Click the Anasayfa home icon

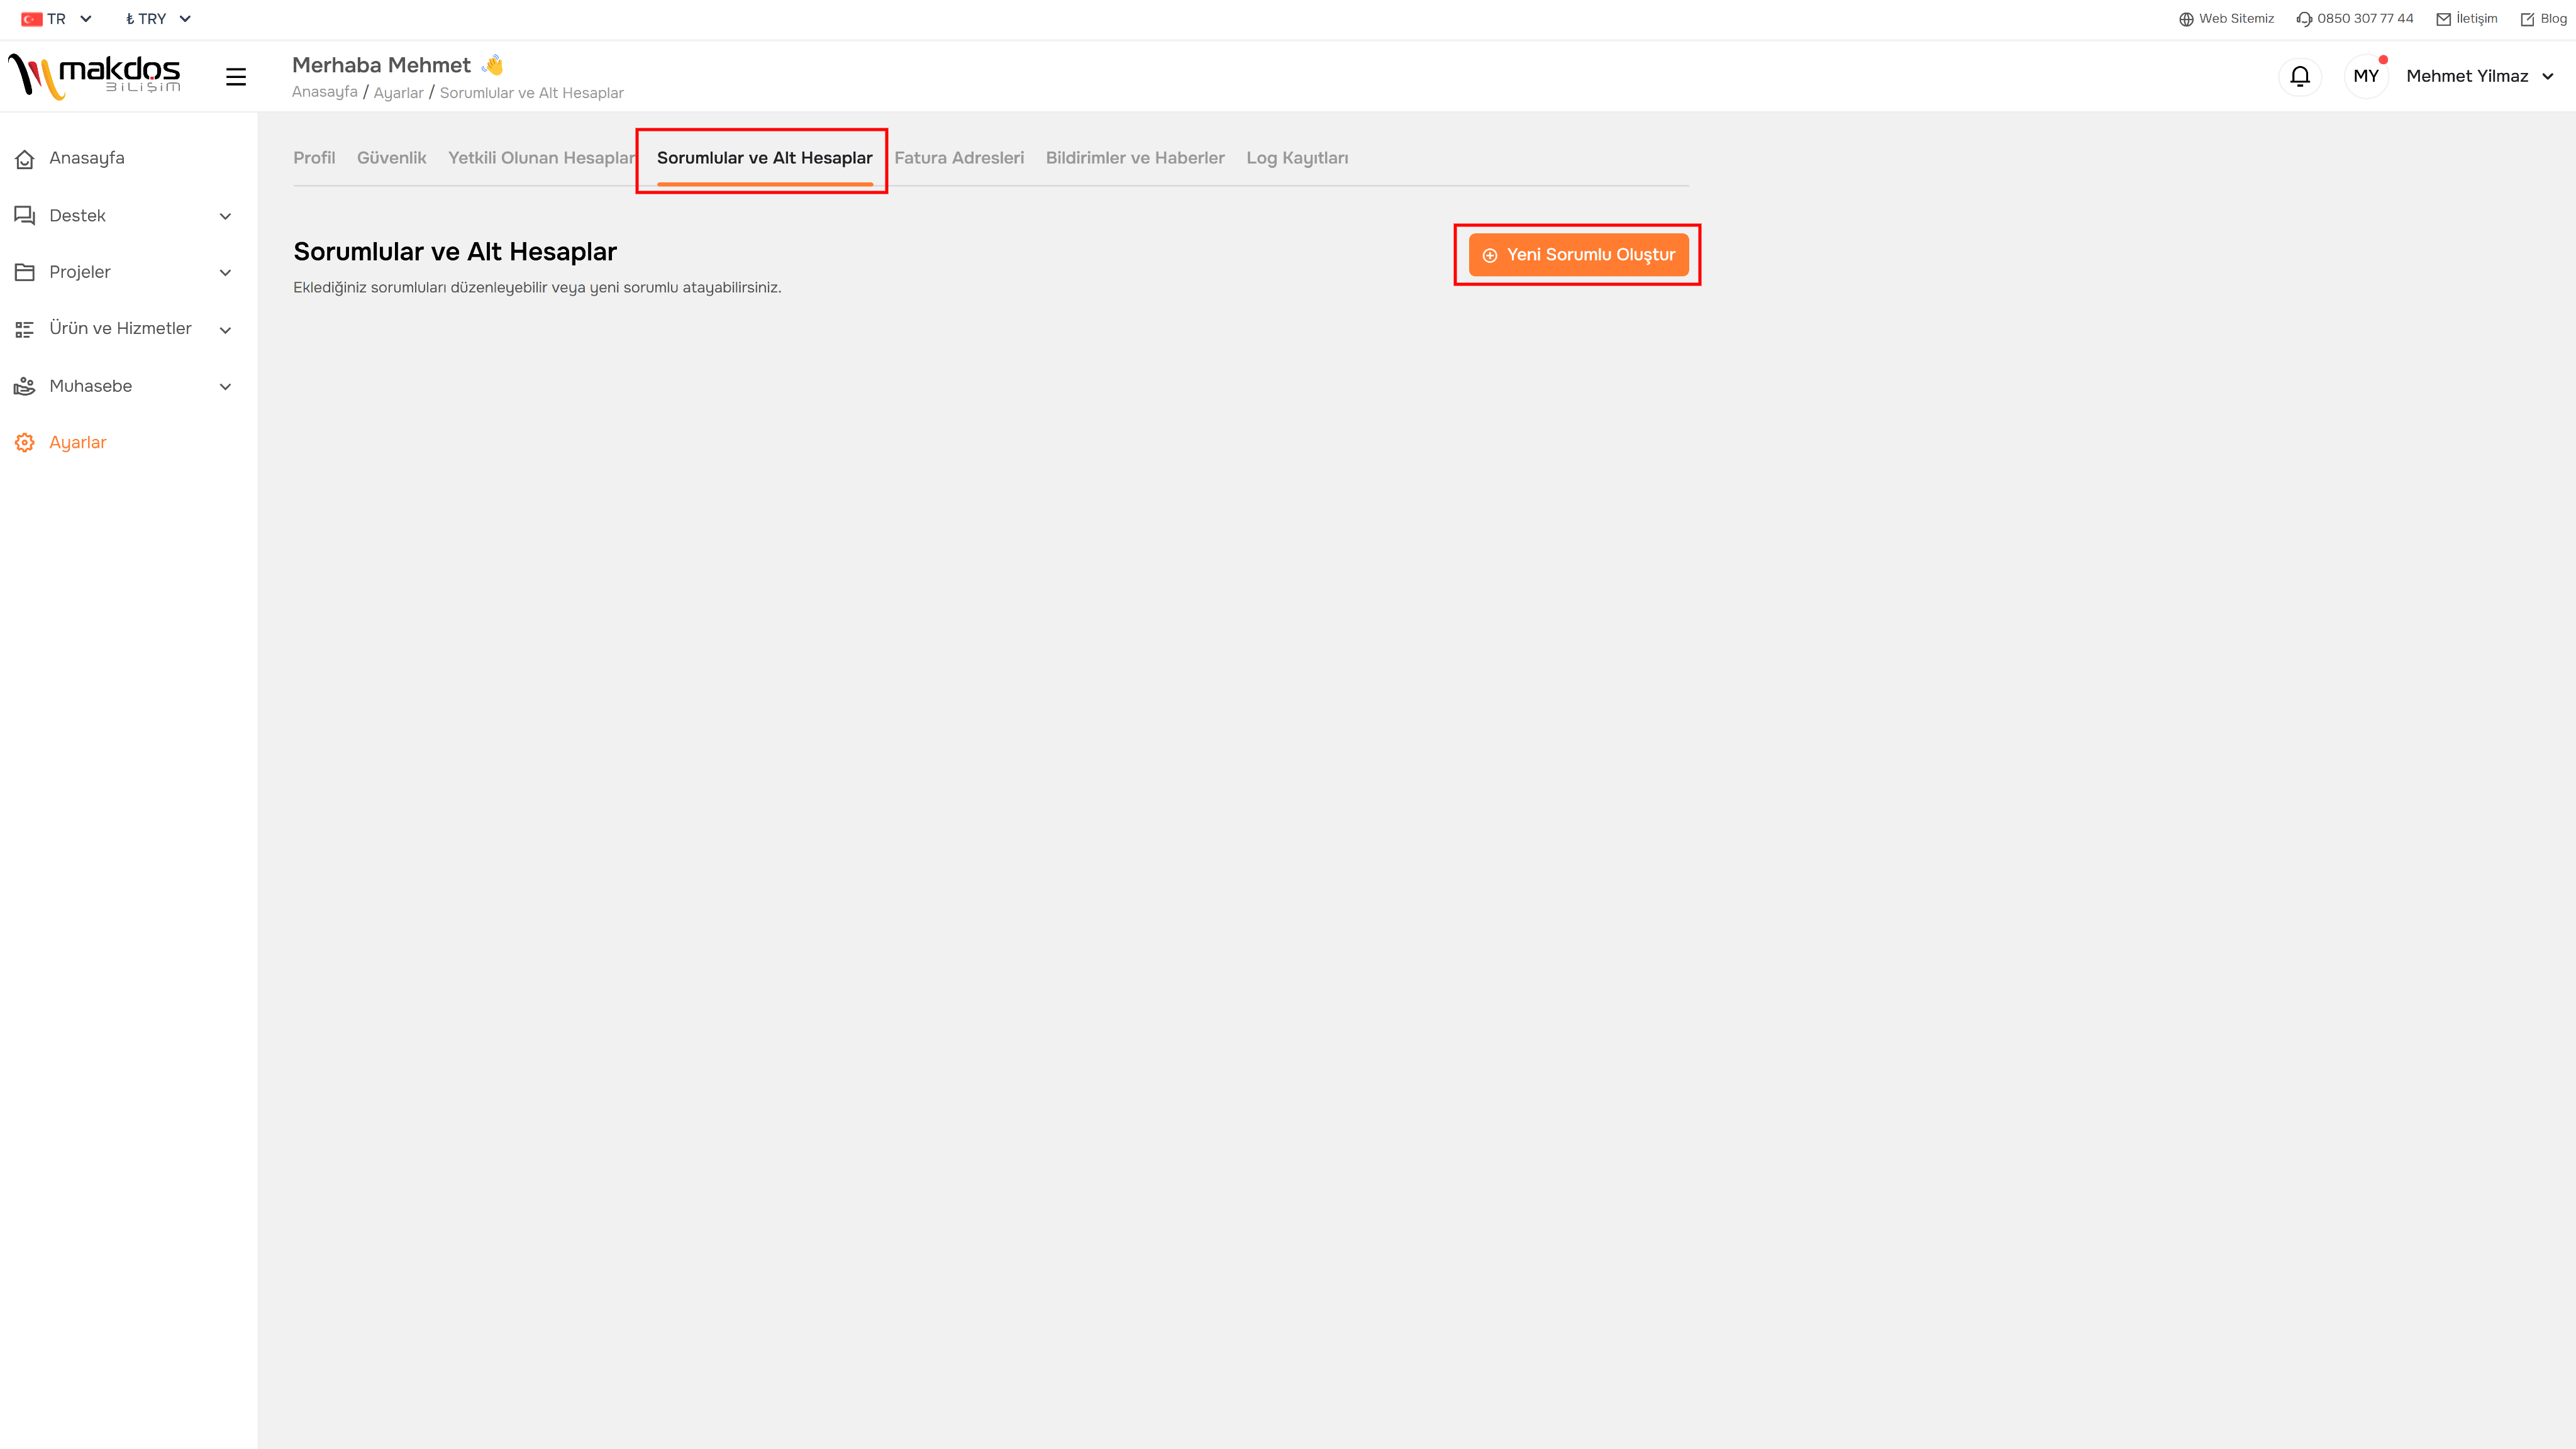25,159
